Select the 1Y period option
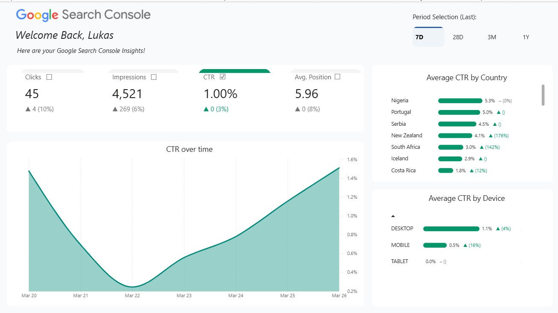Viewport: 558px width, 313px height. (x=526, y=37)
